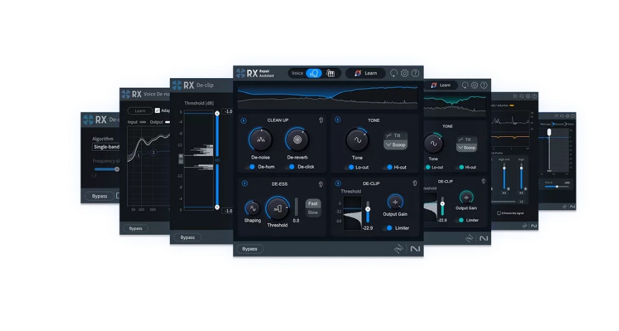
Task: Click the ear listen icon in CLEAN UP
Action: click(321, 121)
